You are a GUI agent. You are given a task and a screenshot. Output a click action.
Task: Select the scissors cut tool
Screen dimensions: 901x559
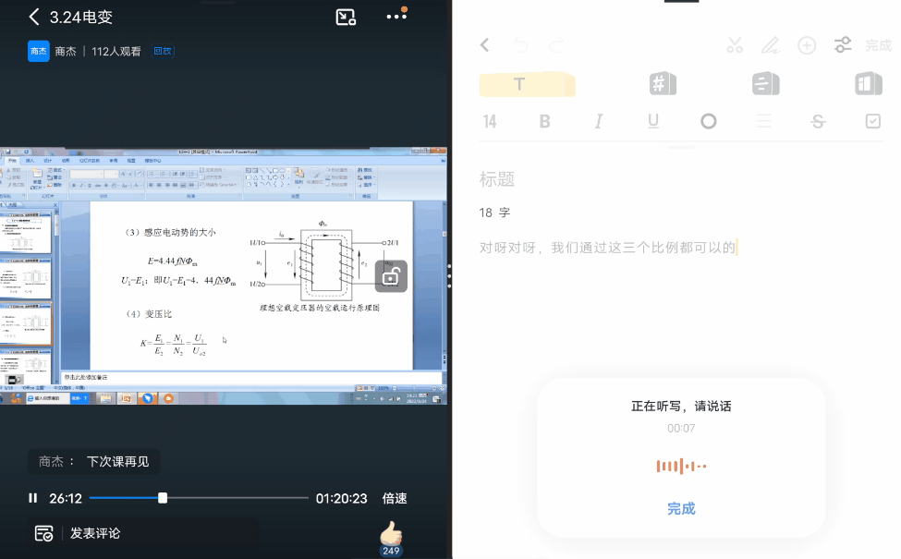click(735, 44)
